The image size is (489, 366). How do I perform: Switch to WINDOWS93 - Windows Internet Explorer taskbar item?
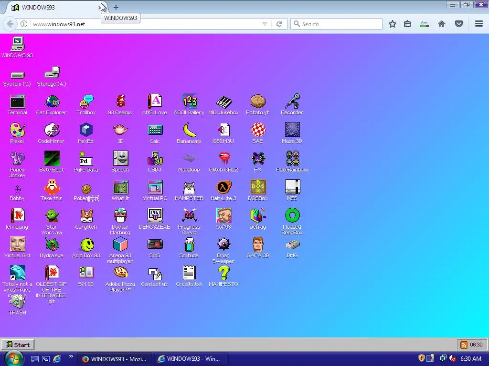[x=191, y=359]
